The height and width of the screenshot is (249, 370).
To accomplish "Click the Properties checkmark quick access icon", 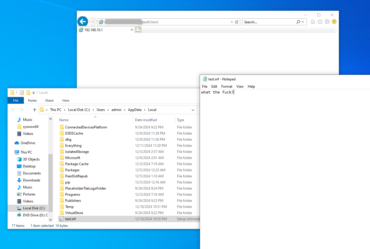I will (x=22, y=93).
